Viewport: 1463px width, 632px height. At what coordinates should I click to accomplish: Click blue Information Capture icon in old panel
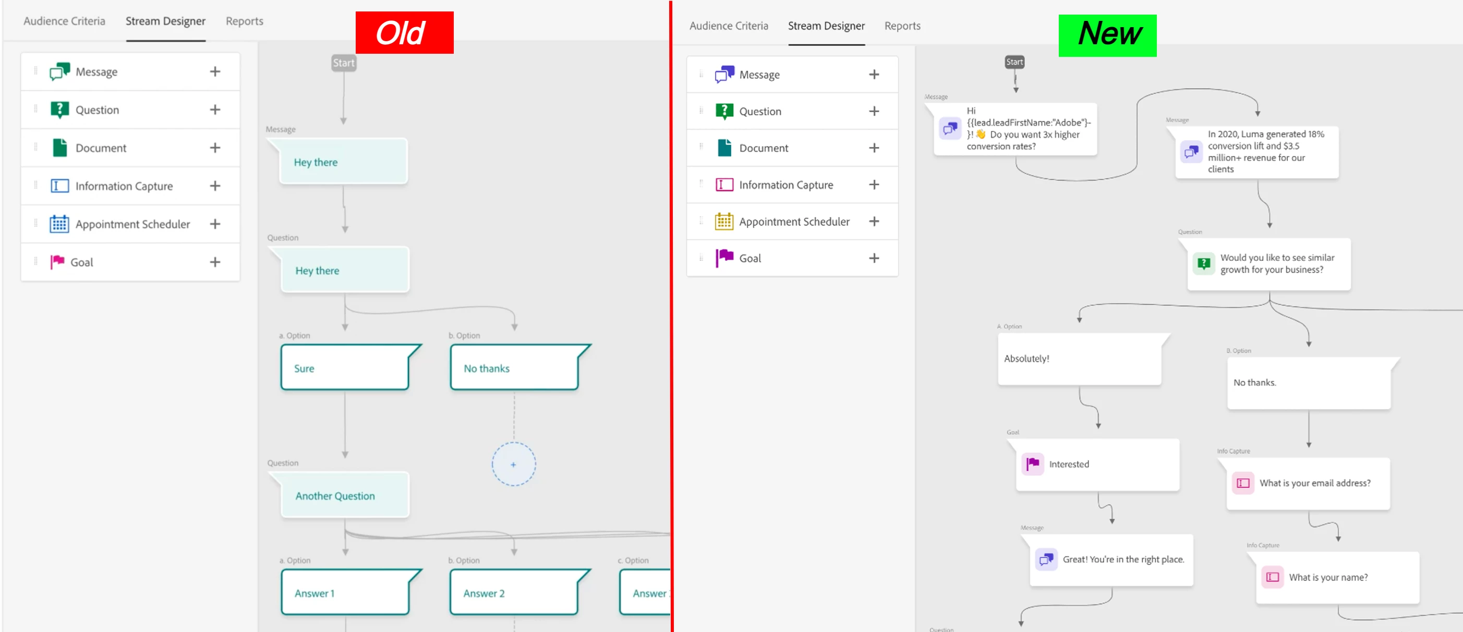tap(59, 186)
